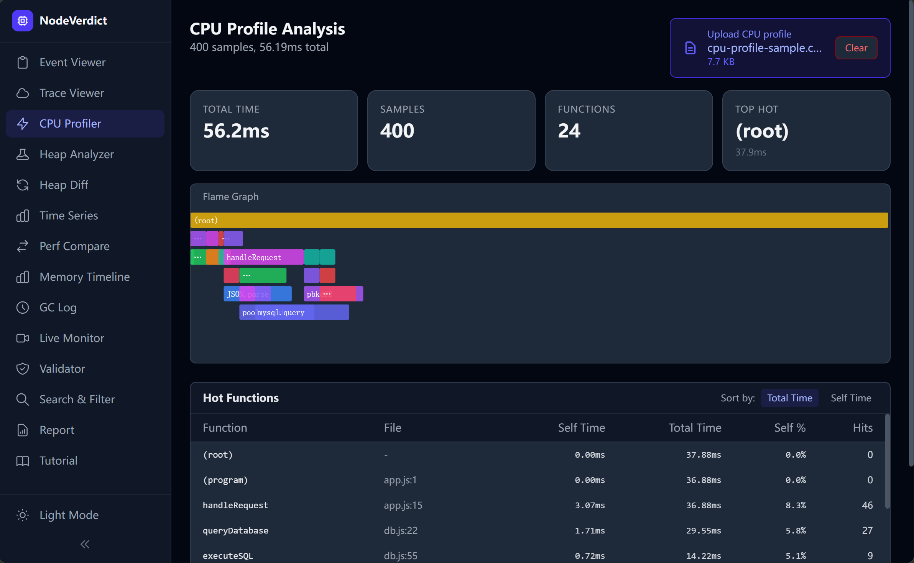Click the Validator shield icon
Screen dimensions: 914x563
pyautogui.click(x=23, y=369)
